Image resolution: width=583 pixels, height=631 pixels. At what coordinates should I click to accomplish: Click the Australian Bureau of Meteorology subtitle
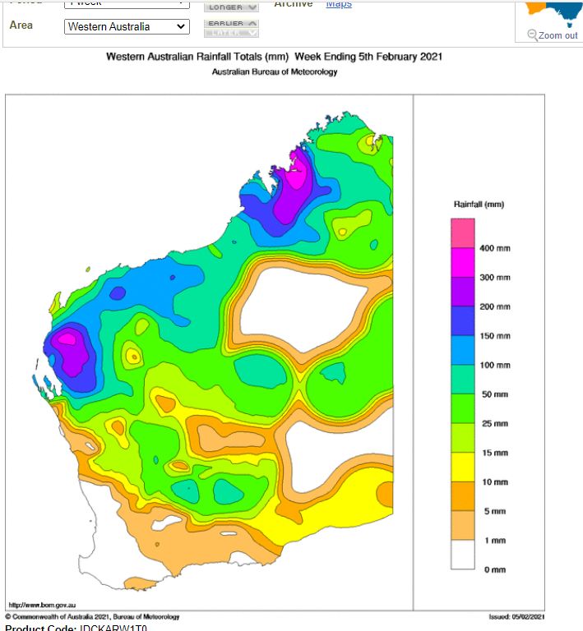275,72
